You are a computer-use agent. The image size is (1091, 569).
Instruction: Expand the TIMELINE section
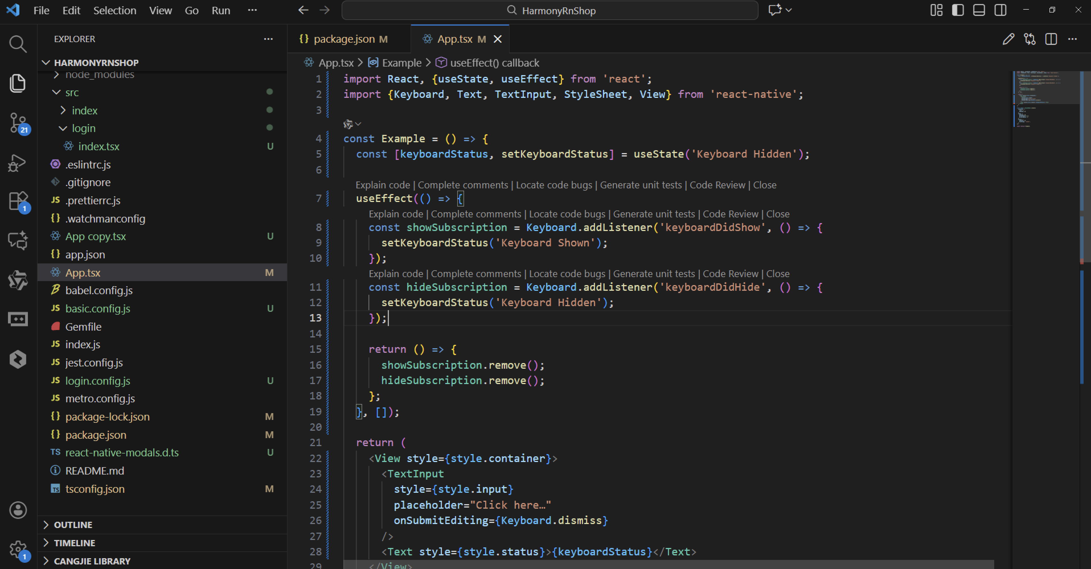click(x=75, y=543)
